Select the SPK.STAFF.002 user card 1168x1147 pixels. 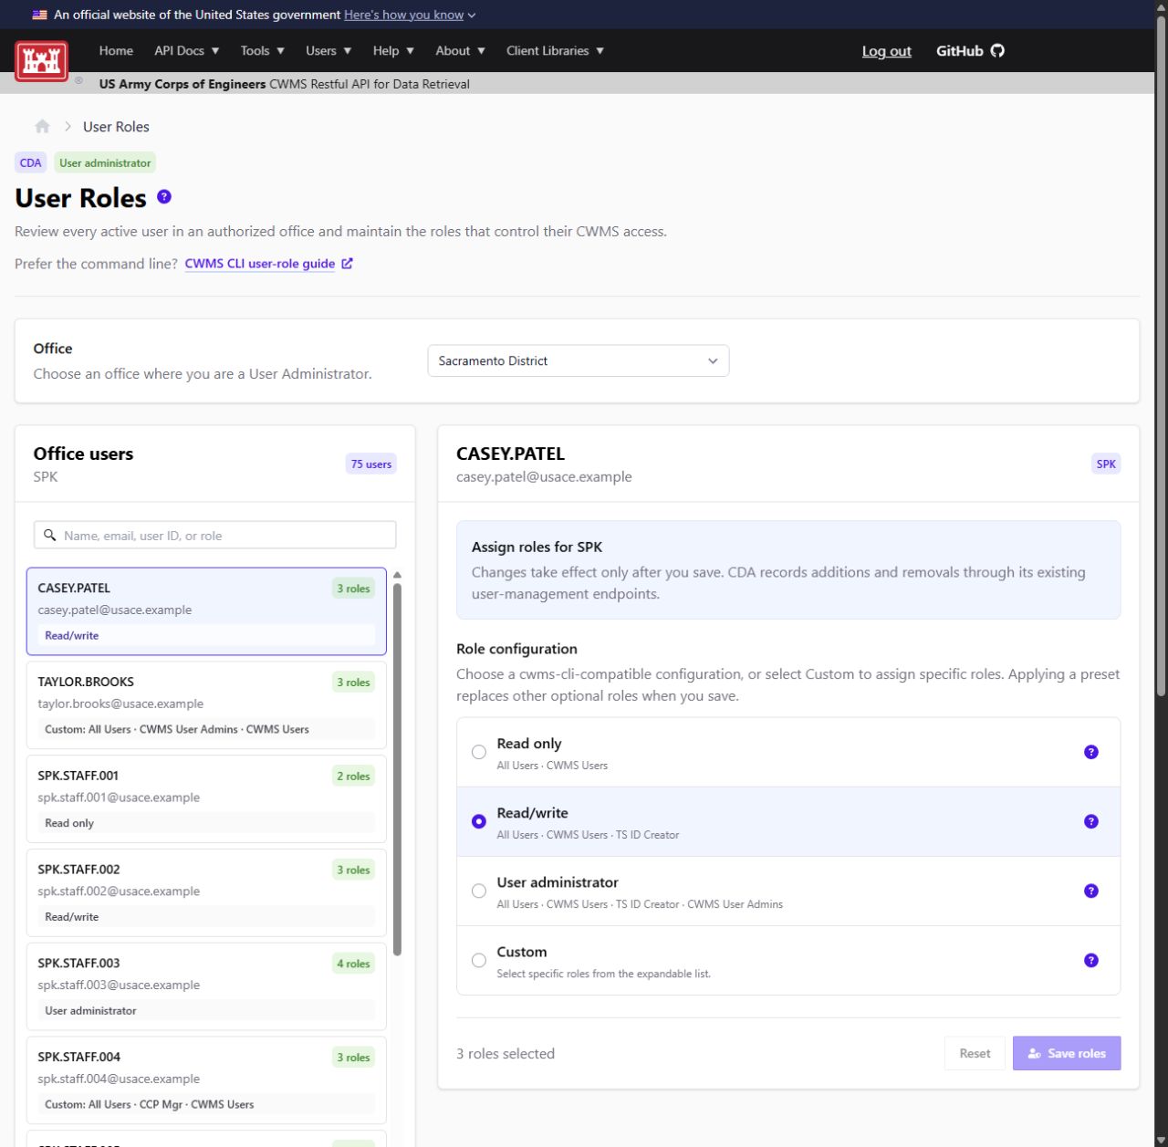[x=206, y=893]
